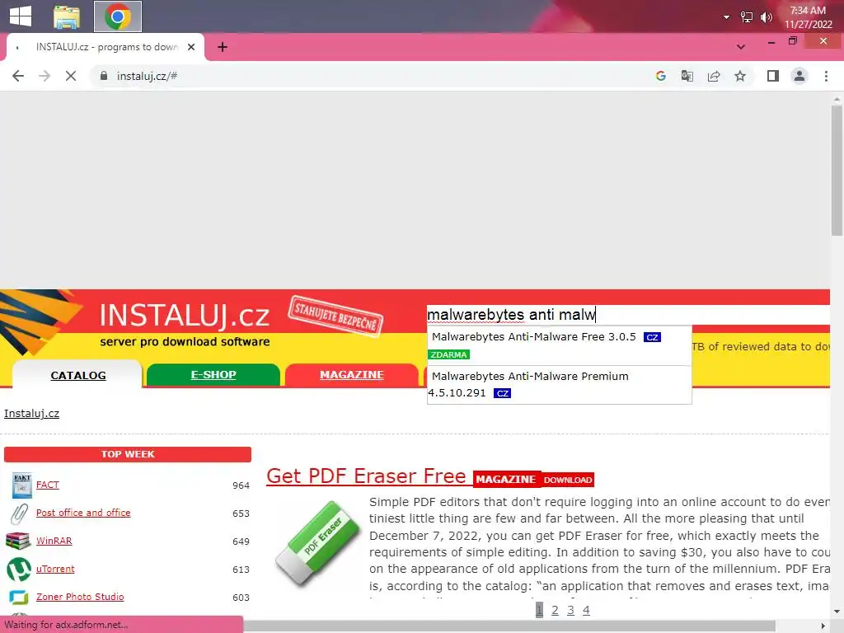Open a new browser tab
844x633 pixels.
223,47
